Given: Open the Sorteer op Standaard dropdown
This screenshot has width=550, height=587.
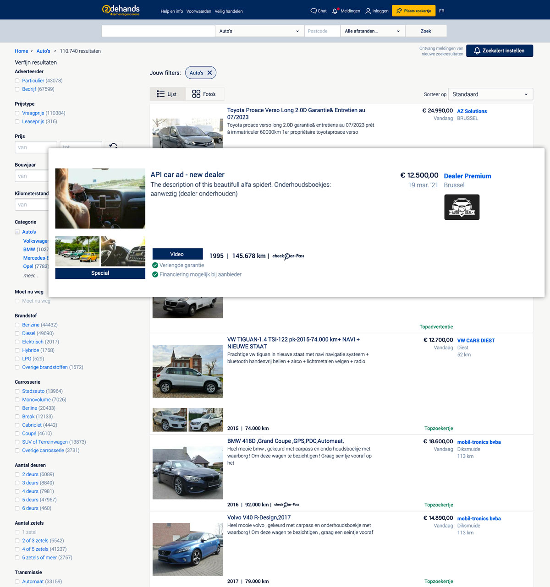Looking at the screenshot, I should pyautogui.click(x=490, y=94).
